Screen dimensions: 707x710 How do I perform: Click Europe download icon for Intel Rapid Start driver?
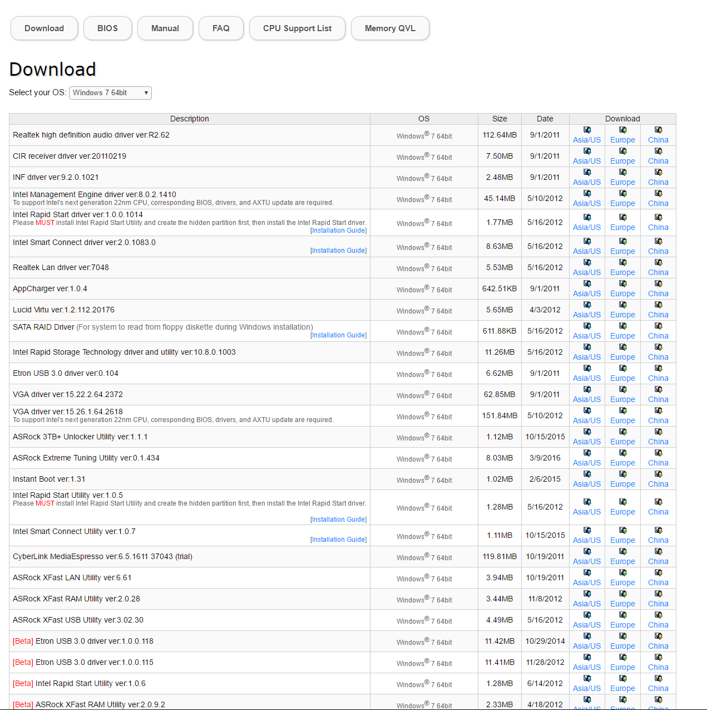[622, 217]
